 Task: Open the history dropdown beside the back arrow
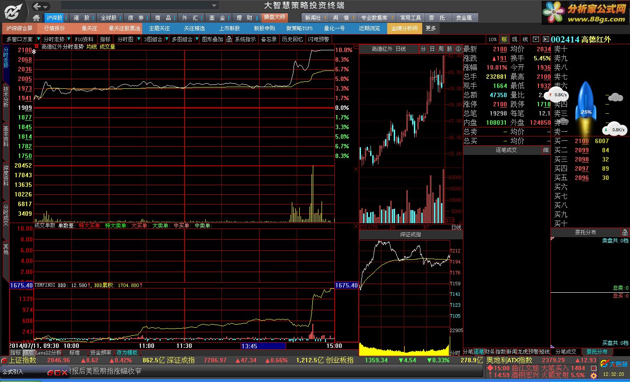click(45, 7)
